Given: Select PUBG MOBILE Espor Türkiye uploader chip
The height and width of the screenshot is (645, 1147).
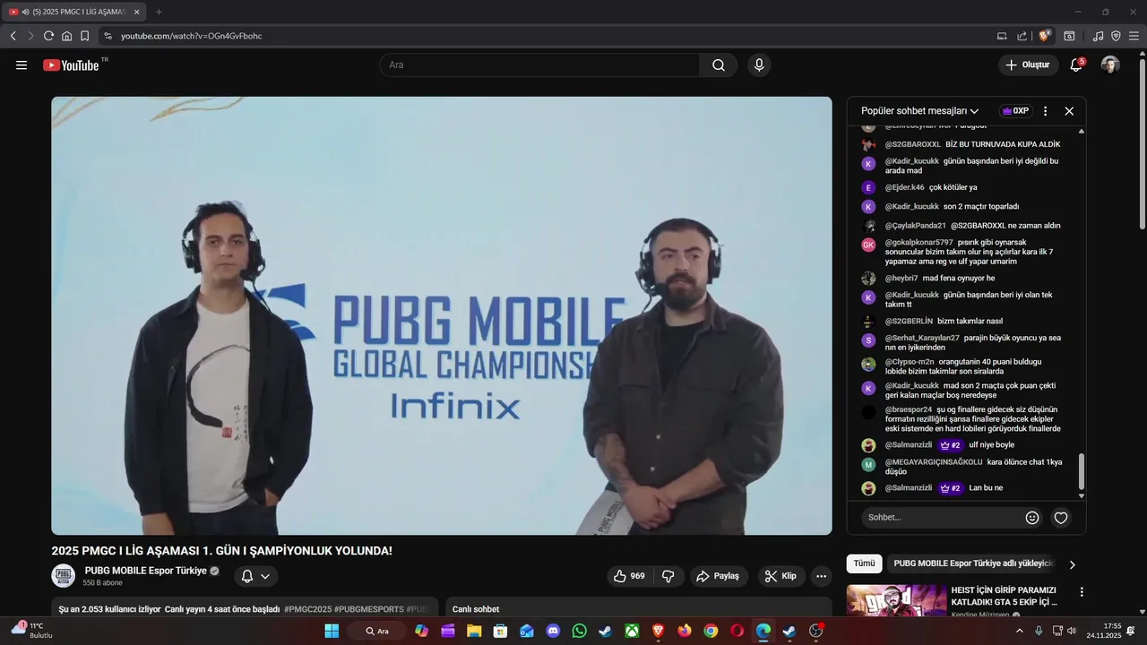Looking at the screenshot, I should 974,563.
